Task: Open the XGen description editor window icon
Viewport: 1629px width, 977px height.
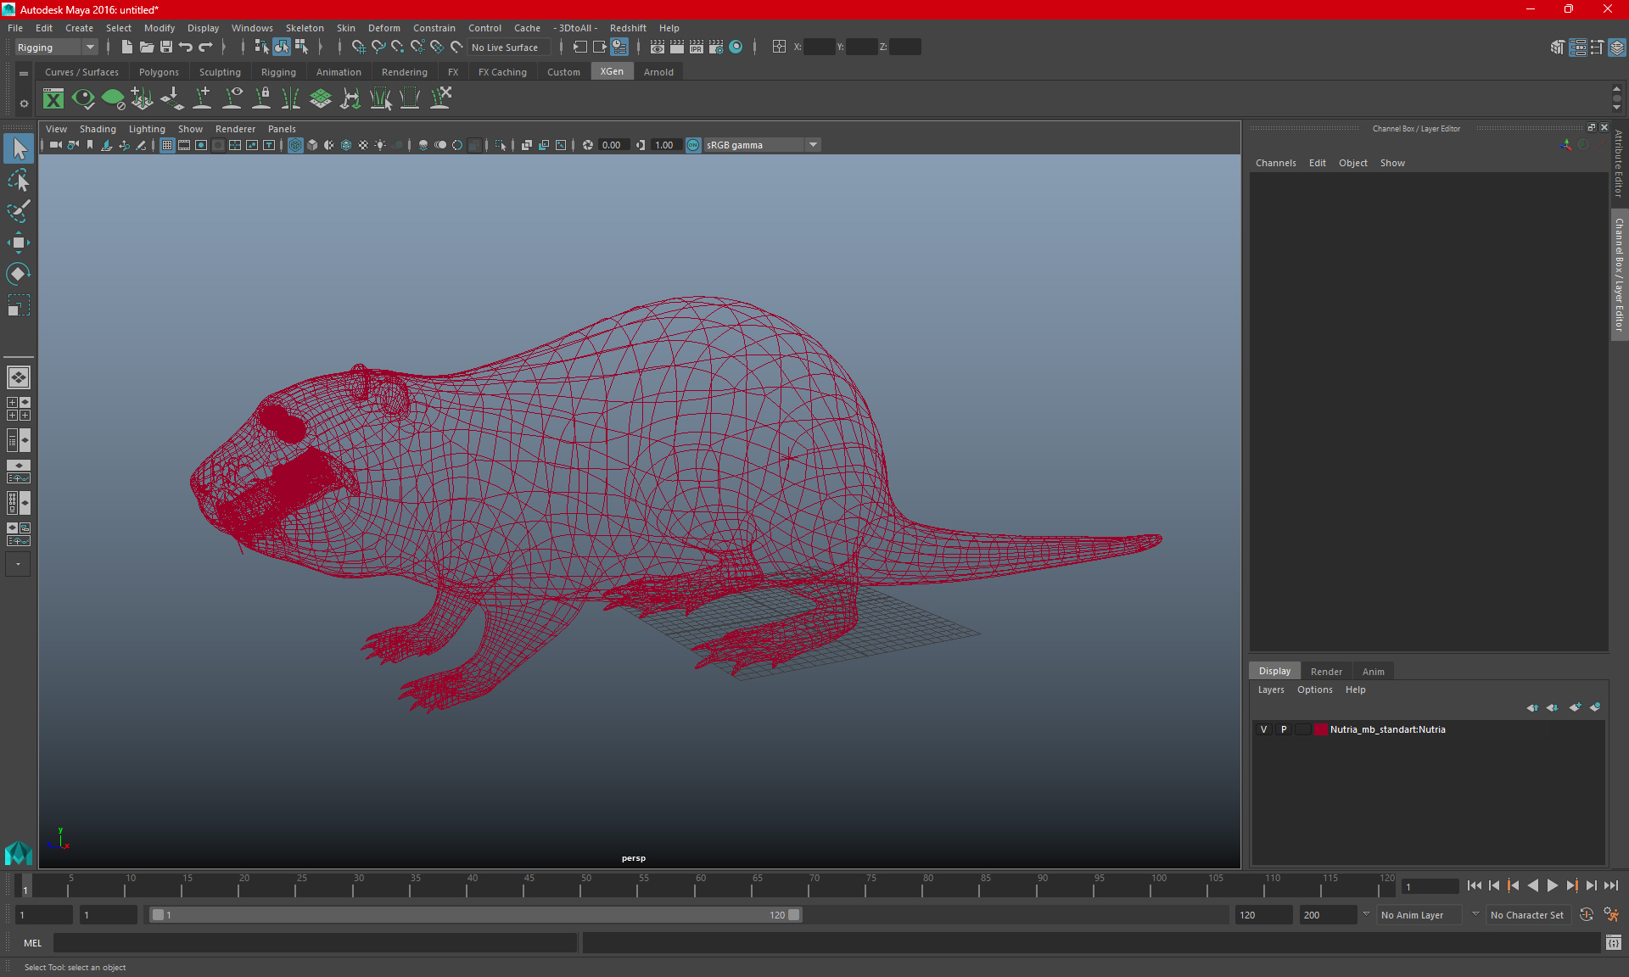Action: [x=53, y=99]
